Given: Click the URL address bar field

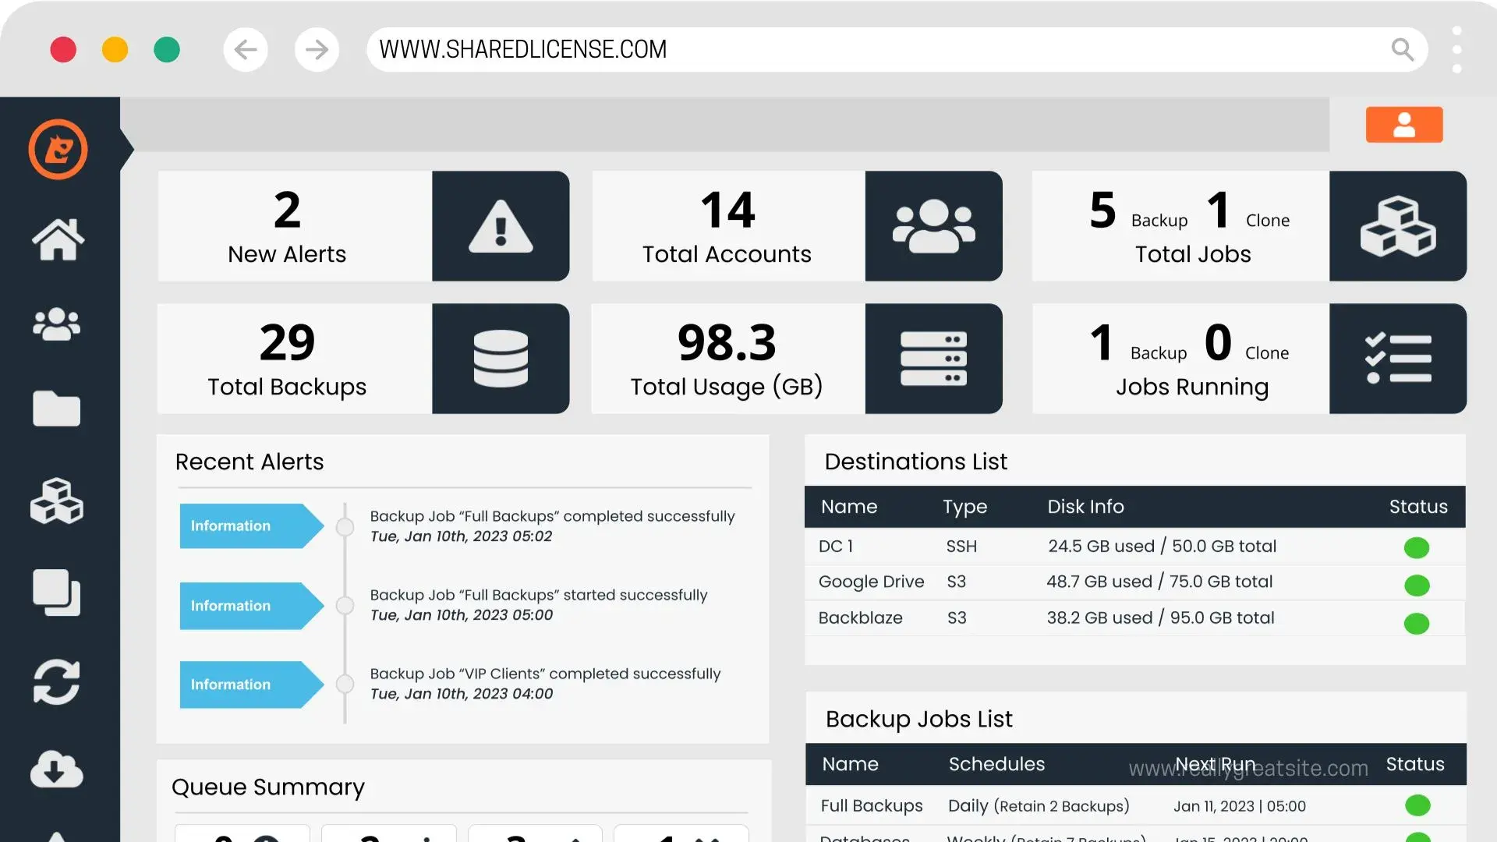Looking at the screenshot, I should pyautogui.click(x=858, y=50).
